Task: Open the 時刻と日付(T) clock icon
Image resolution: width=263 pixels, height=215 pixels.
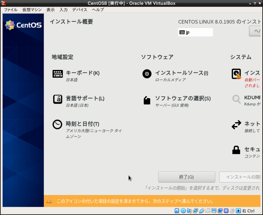Action: coord(57,125)
